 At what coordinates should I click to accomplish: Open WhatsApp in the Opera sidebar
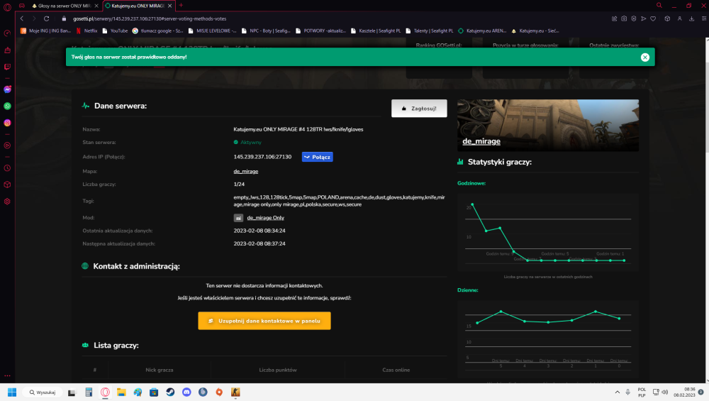click(x=7, y=106)
